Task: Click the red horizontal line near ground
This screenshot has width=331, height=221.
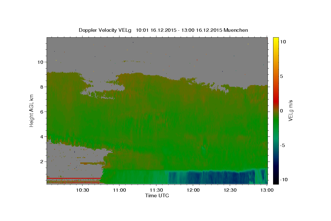Action: (73, 178)
